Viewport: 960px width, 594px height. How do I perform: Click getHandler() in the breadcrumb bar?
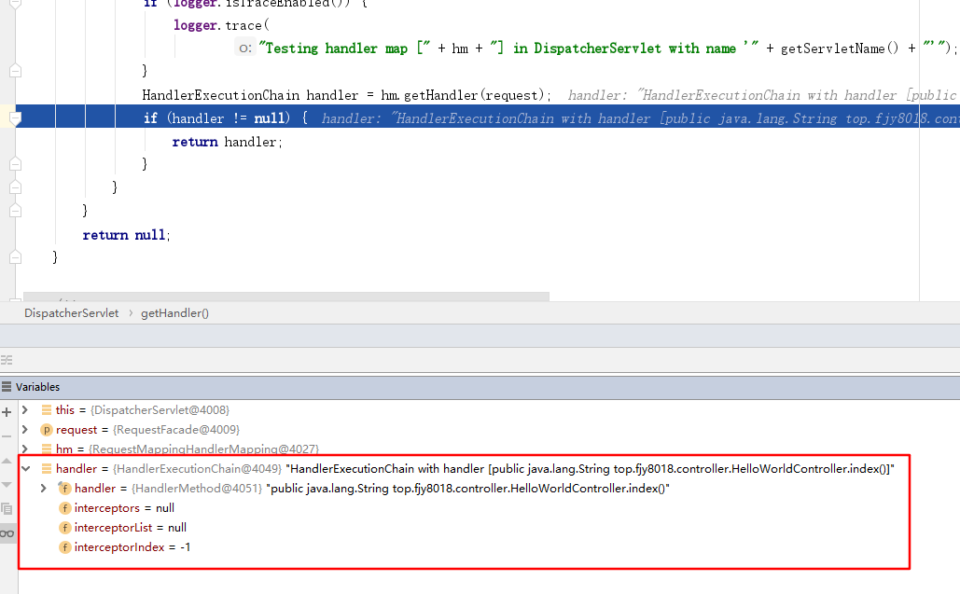[174, 313]
